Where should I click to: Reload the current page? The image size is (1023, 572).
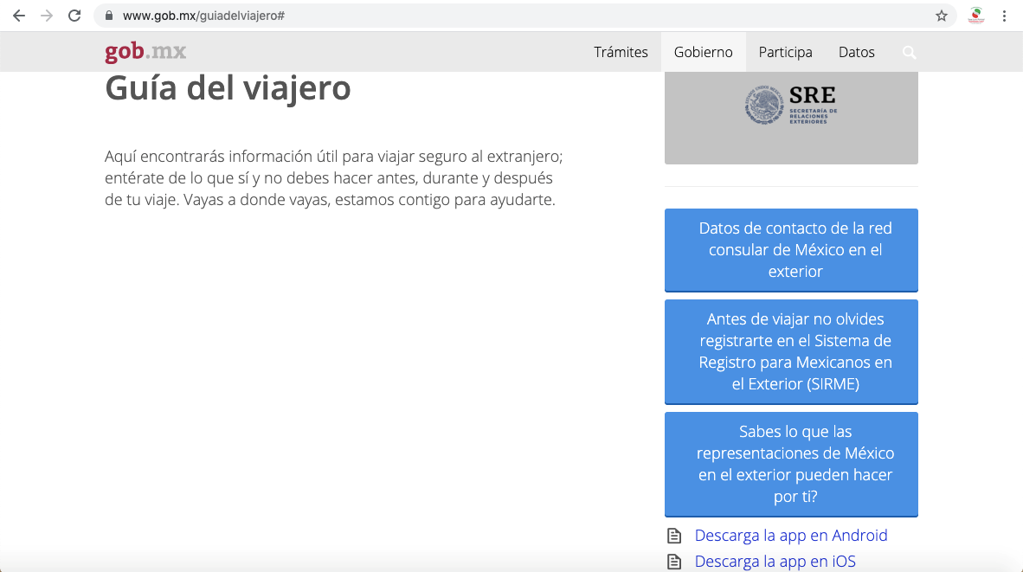[74, 16]
